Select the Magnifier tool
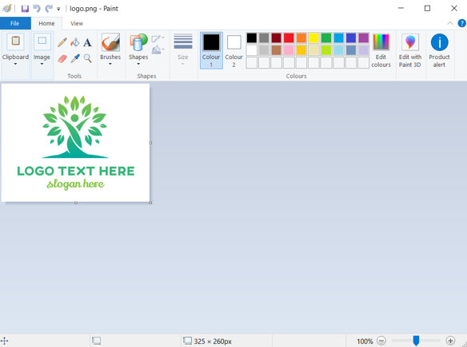The height and width of the screenshot is (347, 467). click(x=87, y=58)
